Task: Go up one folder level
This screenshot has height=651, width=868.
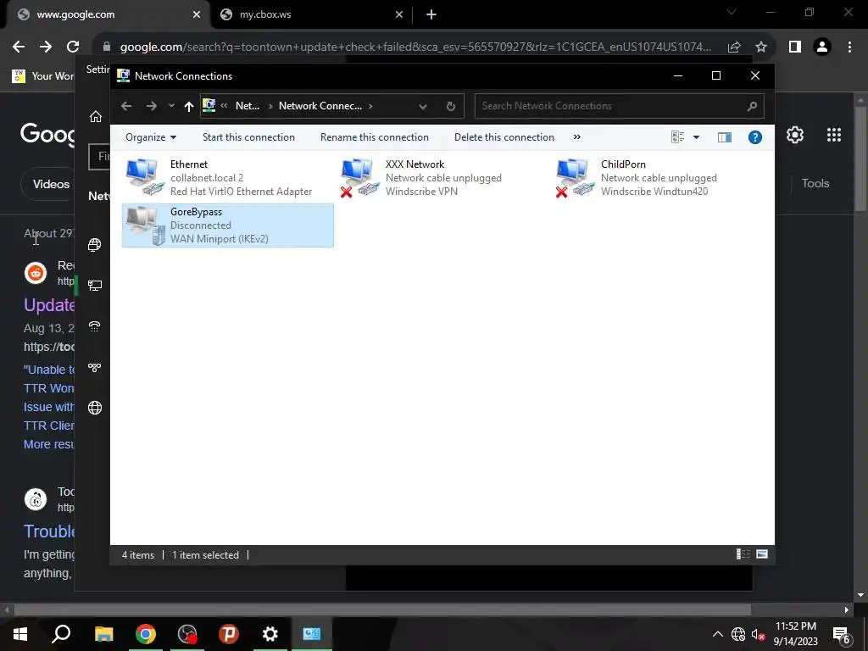Action: 189,106
